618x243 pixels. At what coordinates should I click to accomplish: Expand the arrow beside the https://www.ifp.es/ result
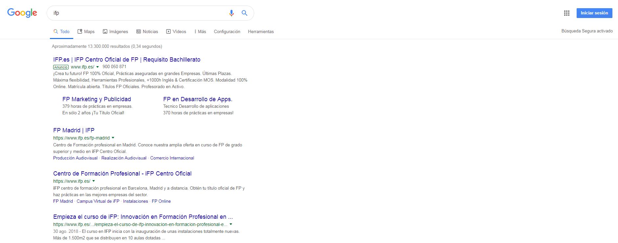[94, 181]
